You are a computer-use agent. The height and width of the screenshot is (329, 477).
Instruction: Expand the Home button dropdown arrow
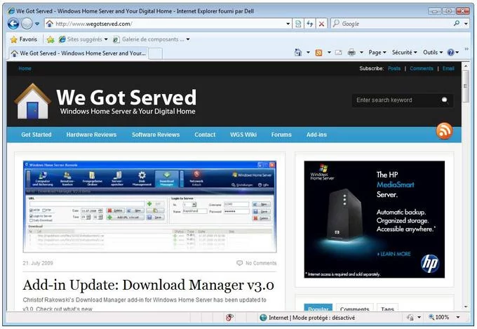click(308, 53)
